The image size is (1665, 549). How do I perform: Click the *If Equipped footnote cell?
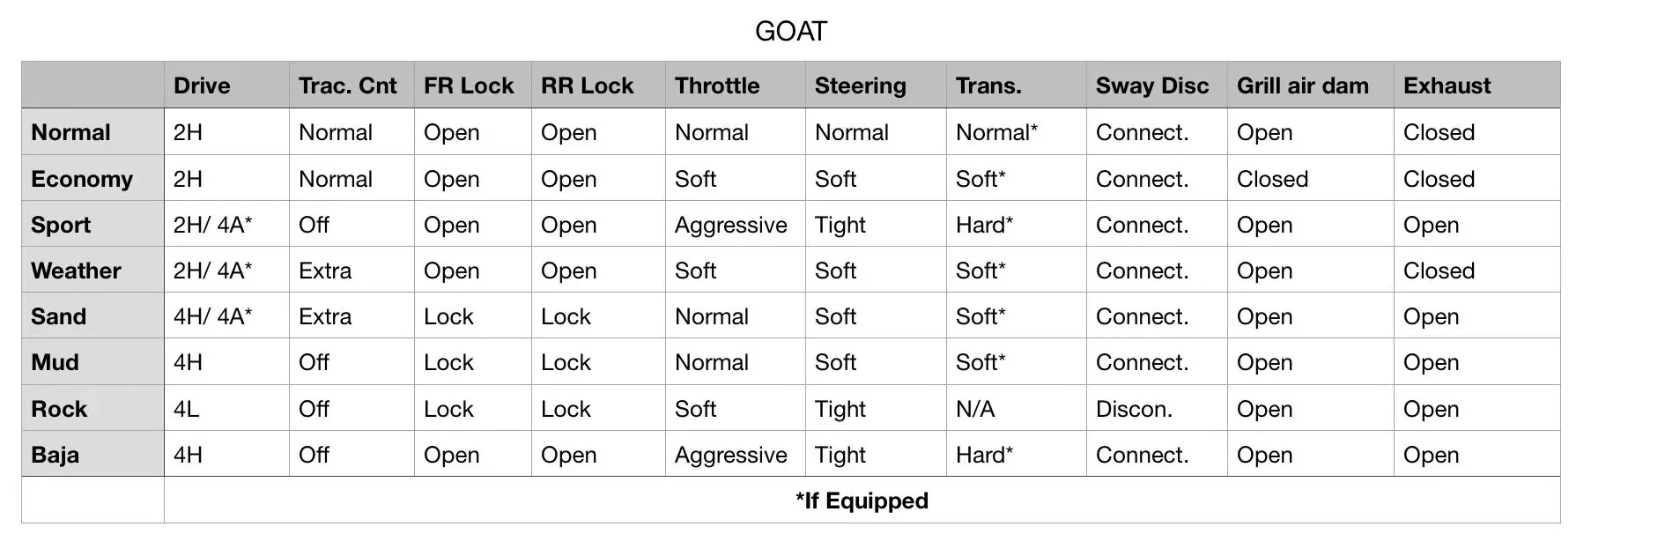coord(862,501)
